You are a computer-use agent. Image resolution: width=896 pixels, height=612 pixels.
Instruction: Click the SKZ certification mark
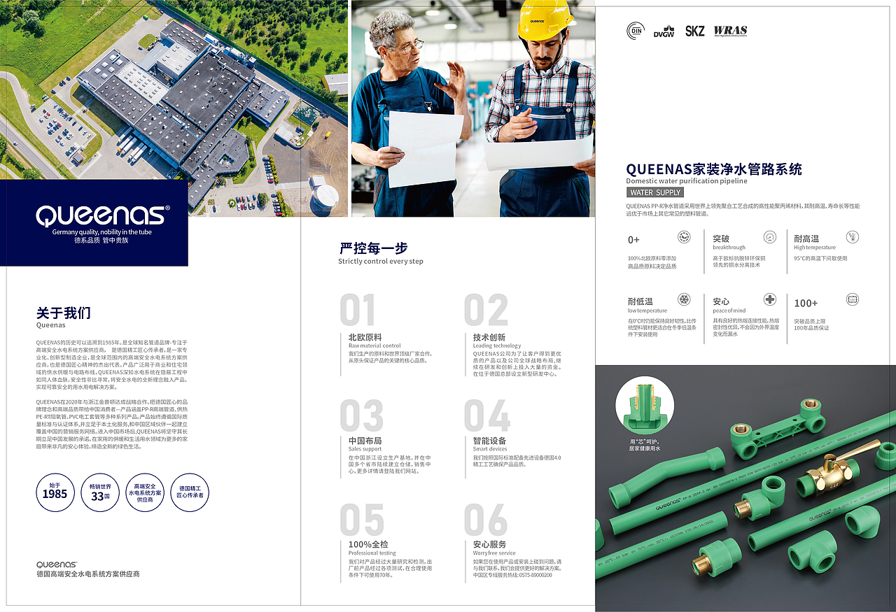pyautogui.click(x=695, y=31)
